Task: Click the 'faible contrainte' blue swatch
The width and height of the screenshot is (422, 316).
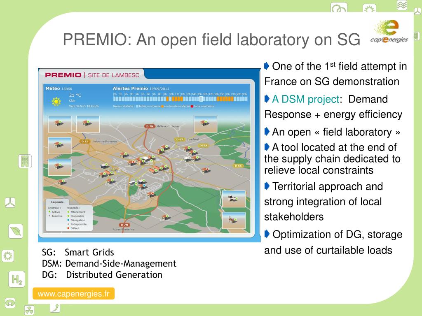Action: pos(137,107)
